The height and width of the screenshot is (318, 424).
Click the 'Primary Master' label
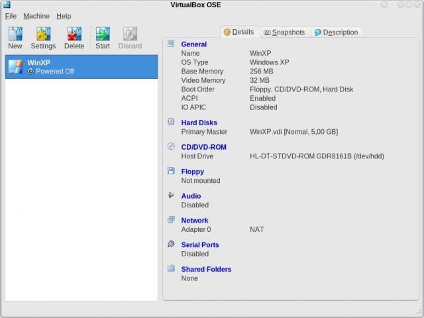coord(204,132)
